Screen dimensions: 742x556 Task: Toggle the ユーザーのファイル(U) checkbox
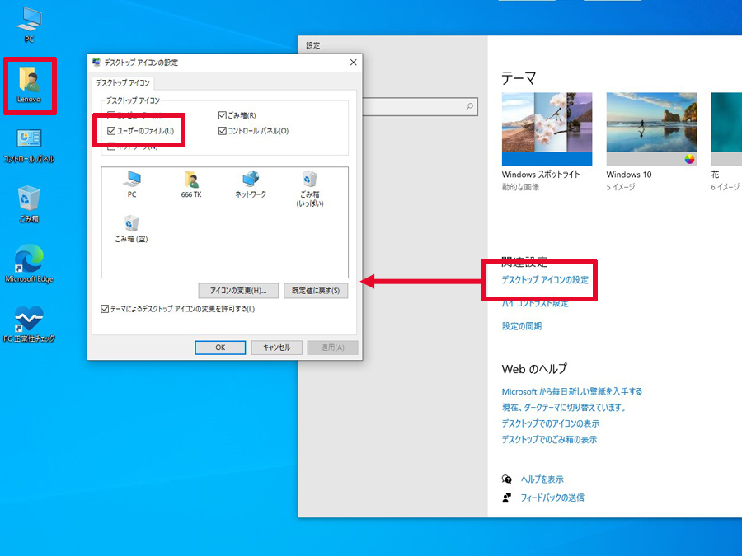(111, 131)
